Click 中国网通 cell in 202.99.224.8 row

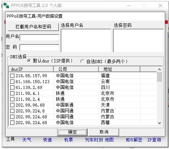pyautogui.click(x=65, y=111)
